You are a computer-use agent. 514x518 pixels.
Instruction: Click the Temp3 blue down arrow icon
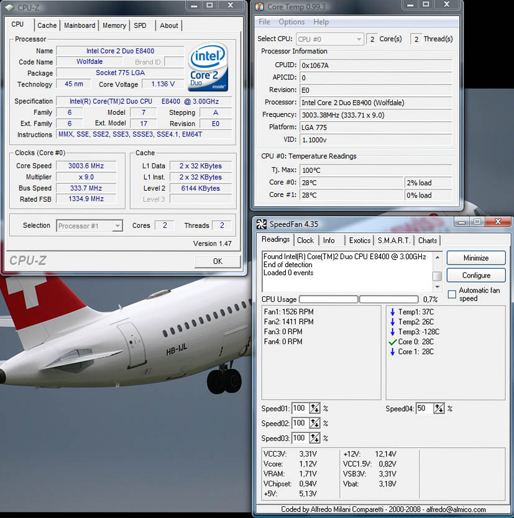392,332
